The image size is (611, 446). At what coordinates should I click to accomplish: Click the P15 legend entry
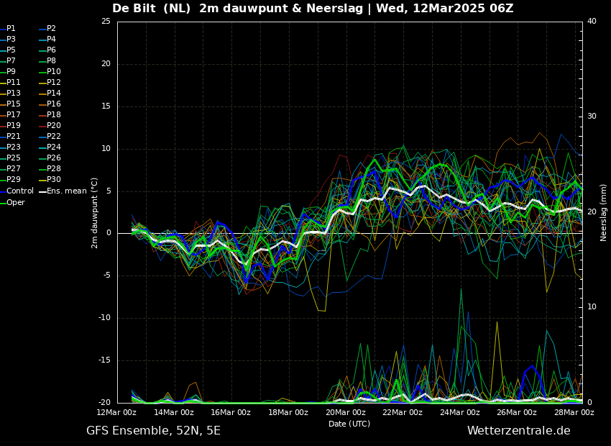point(13,104)
